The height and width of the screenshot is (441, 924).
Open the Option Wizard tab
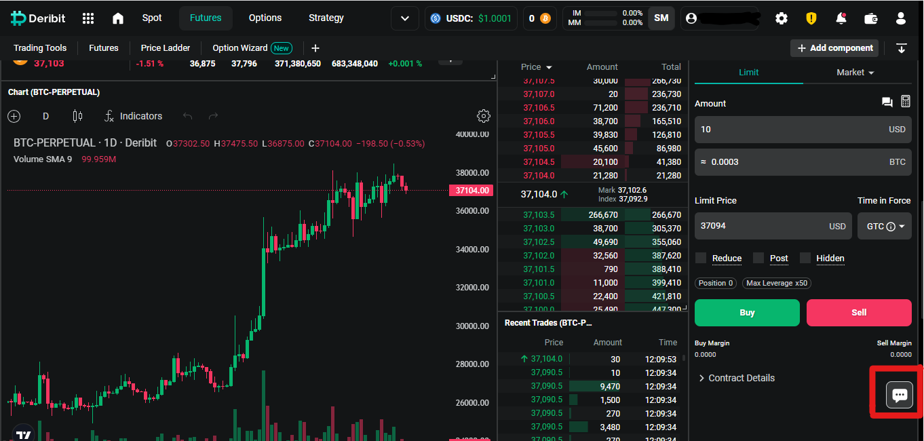coord(252,48)
